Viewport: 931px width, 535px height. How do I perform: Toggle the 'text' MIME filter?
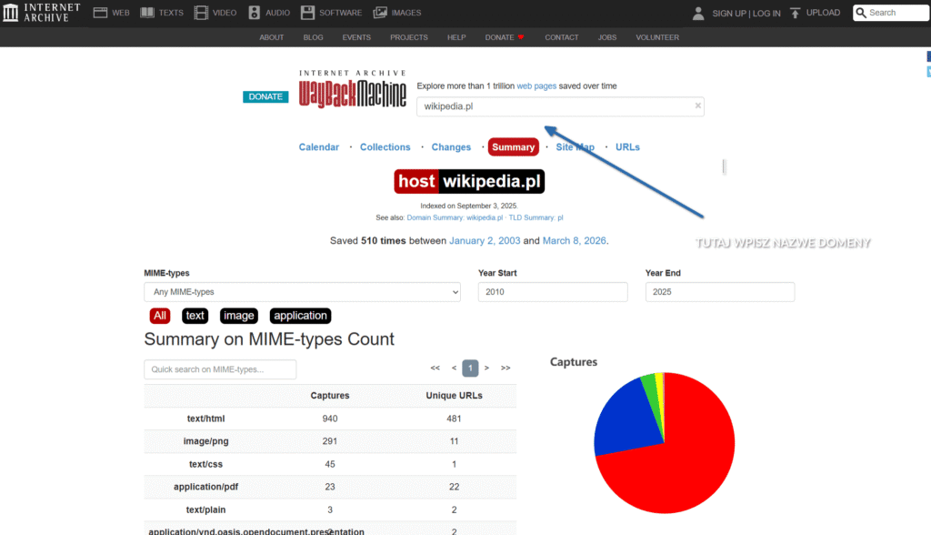(195, 316)
